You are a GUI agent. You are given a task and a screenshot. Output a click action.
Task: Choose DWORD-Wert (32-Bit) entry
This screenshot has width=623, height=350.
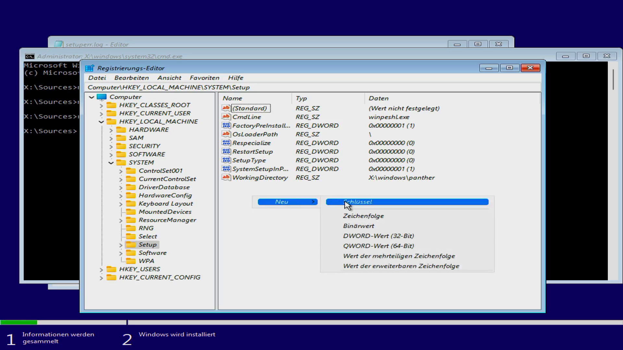[x=407, y=236]
